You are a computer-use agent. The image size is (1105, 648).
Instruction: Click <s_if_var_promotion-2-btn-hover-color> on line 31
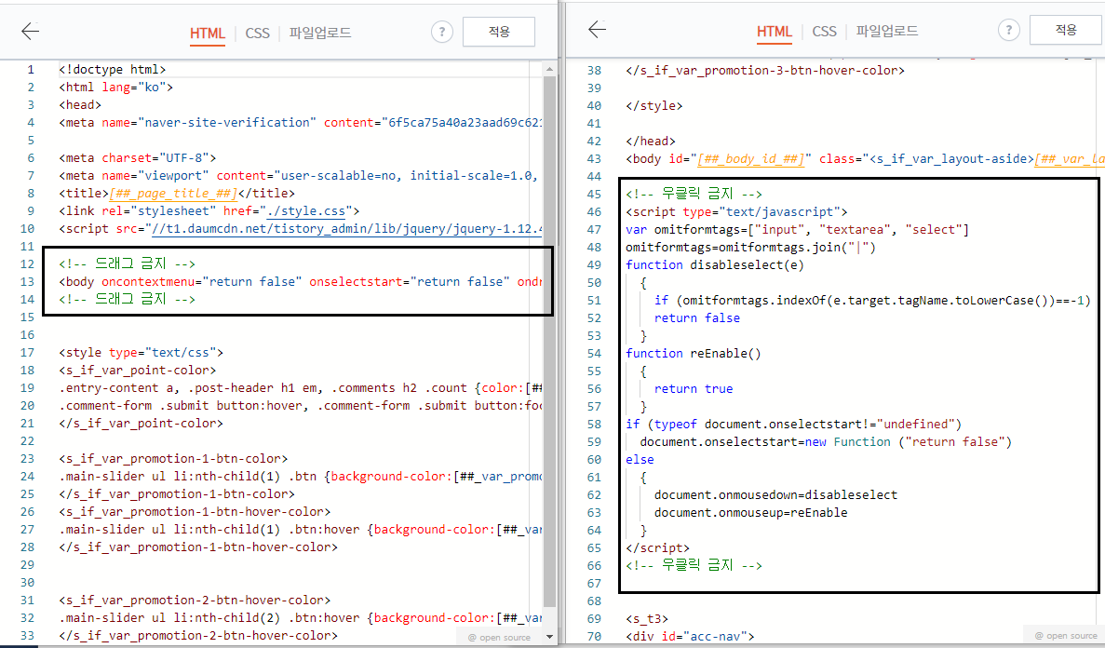[x=195, y=601]
